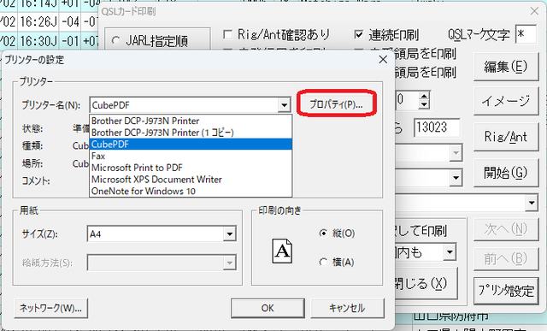Open the dropdown left of 開始(G)
The height and width of the screenshot is (331, 547).
click(x=456, y=178)
